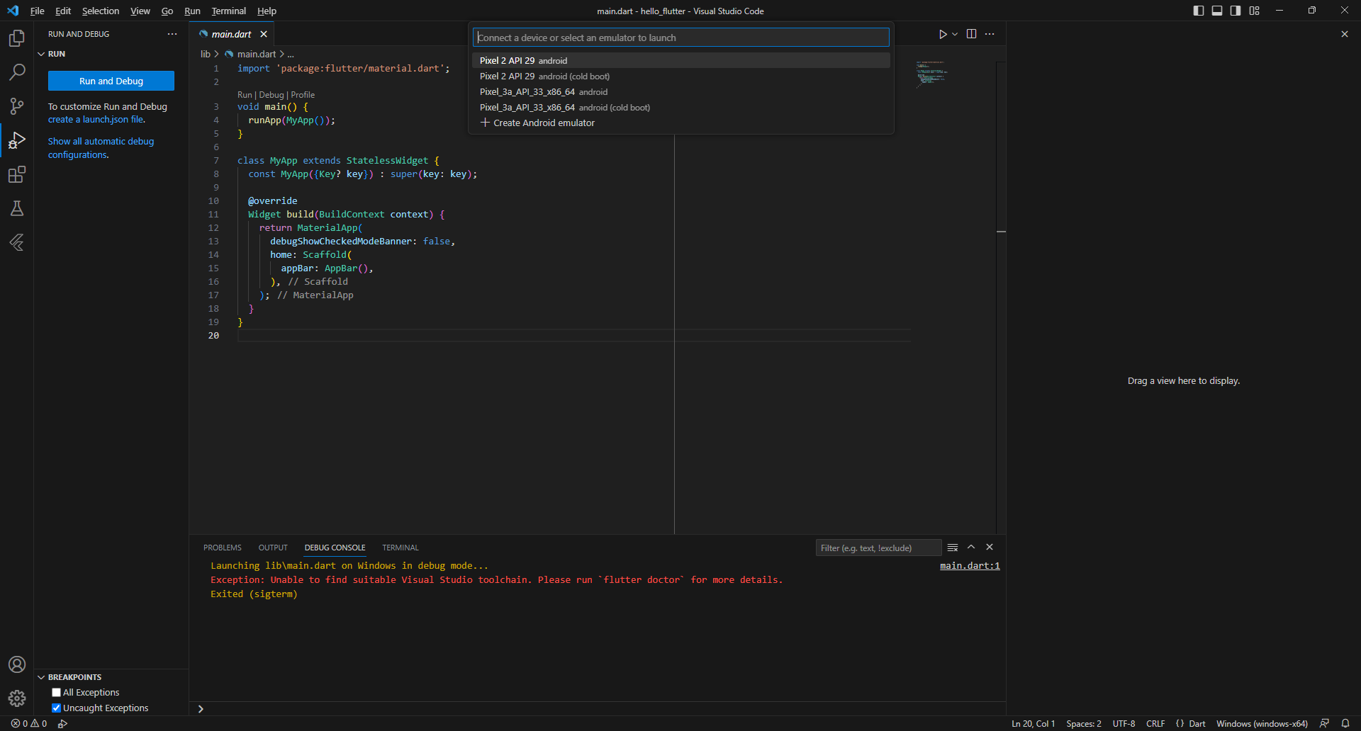Choose Create Android emulator option

click(681, 123)
